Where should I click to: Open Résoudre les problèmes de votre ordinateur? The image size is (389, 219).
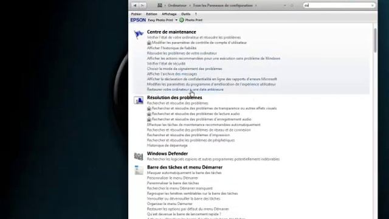click(x=182, y=53)
